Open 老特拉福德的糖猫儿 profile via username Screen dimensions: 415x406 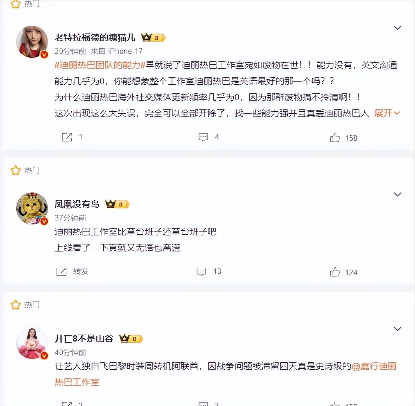(95, 38)
